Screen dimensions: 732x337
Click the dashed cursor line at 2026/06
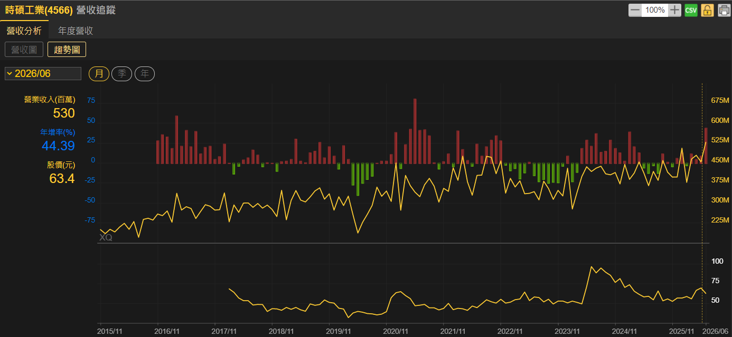(x=702, y=203)
